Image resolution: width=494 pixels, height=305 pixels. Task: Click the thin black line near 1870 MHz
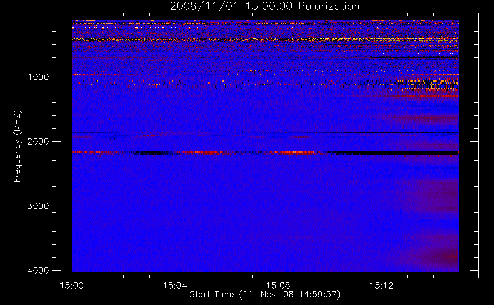(x=265, y=133)
